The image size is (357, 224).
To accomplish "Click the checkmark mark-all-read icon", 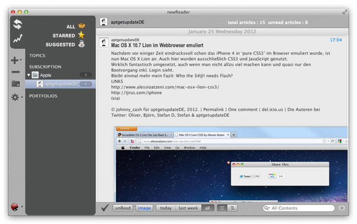I will [x=105, y=208].
